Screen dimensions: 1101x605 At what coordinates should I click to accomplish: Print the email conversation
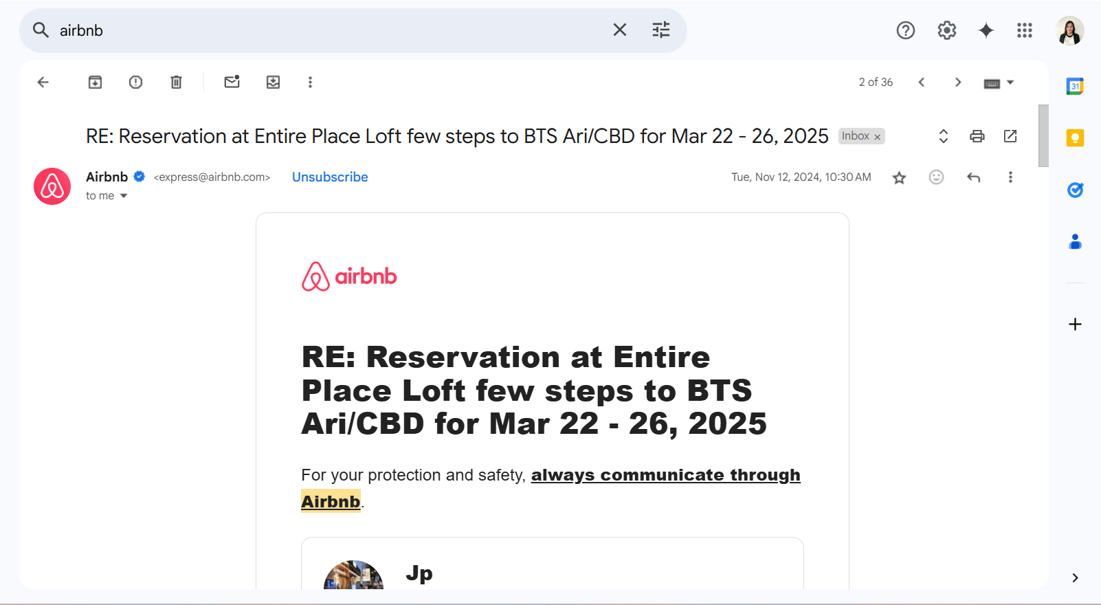click(977, 136)
